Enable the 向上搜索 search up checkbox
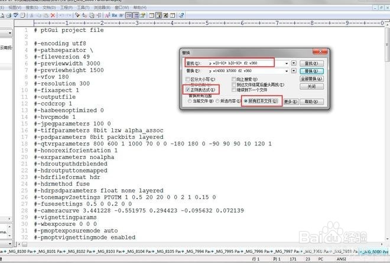 click(x=233, y=79)
